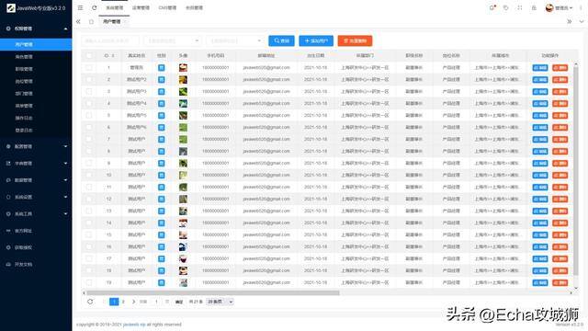Open the admin user dropdown menu

pyautogui.click(x=560, y=7)
